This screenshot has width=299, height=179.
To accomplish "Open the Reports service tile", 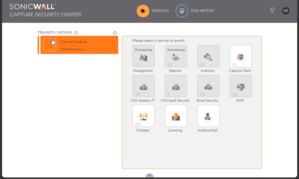I will [176, 56].
